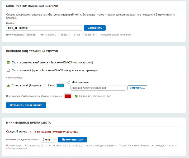Click the Загрузить... upload button
This screenshot has height=158, width=189.
(137, 88)
